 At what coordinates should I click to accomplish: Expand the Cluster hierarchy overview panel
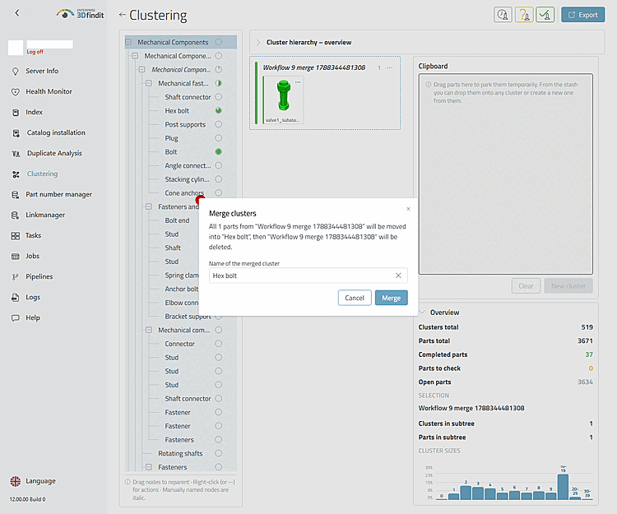pyautogui.click(x=258, y=42)
